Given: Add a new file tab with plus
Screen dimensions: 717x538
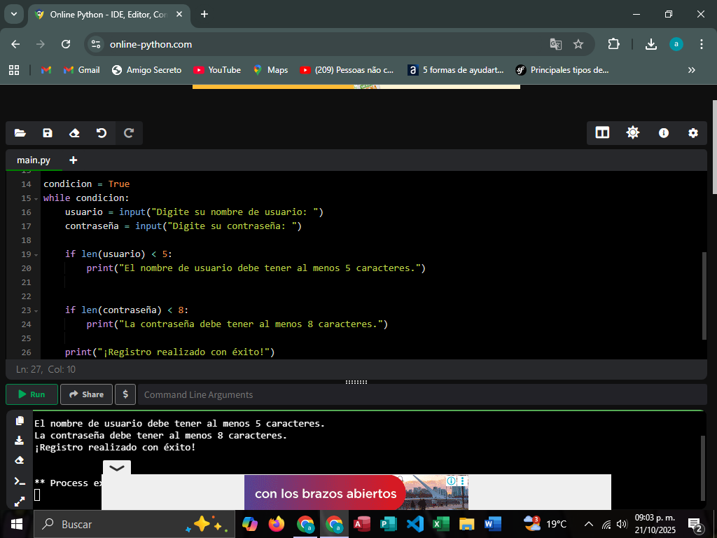Looking at the screenshot, I should click(x=74, y=160).
